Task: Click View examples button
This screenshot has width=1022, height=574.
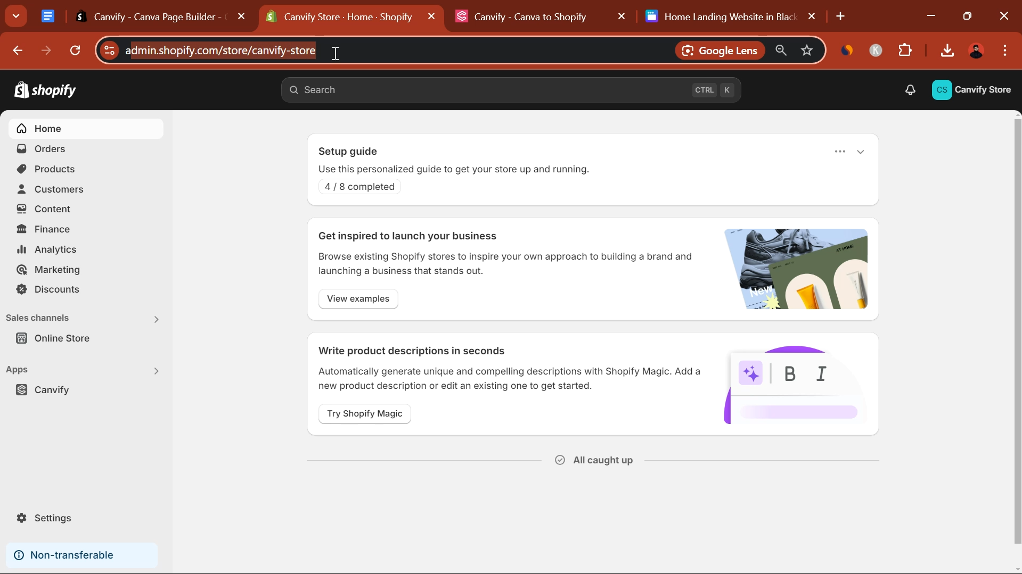Action: click(x=358, y=299)
